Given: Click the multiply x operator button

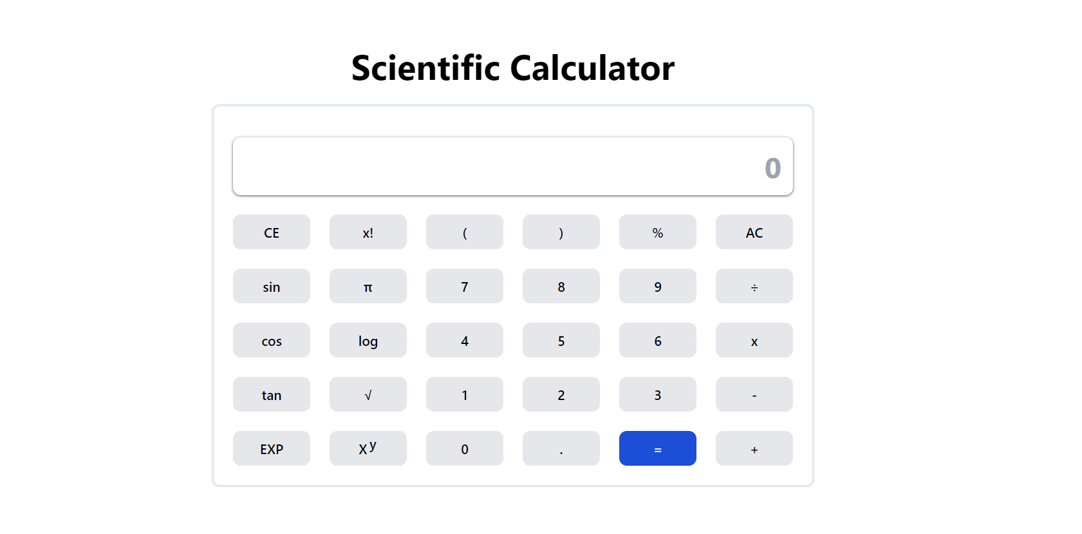Looking at the screenshot, I should coord(754,340).
